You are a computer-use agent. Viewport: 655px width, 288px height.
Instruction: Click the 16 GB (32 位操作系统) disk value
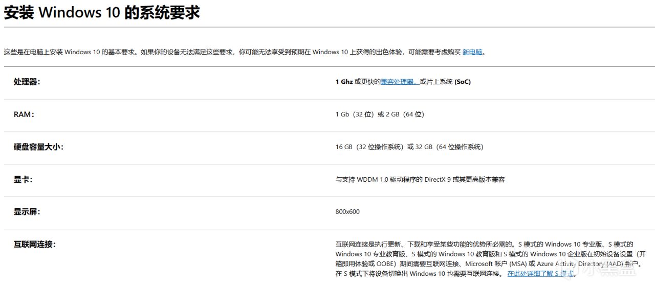(409, 147)
